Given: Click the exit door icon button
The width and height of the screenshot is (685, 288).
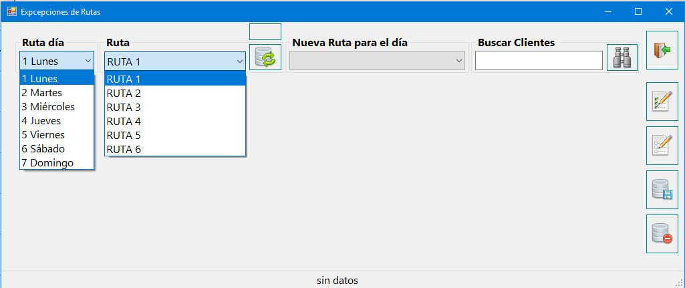Looking at the screenshot, I should [662, 50].
